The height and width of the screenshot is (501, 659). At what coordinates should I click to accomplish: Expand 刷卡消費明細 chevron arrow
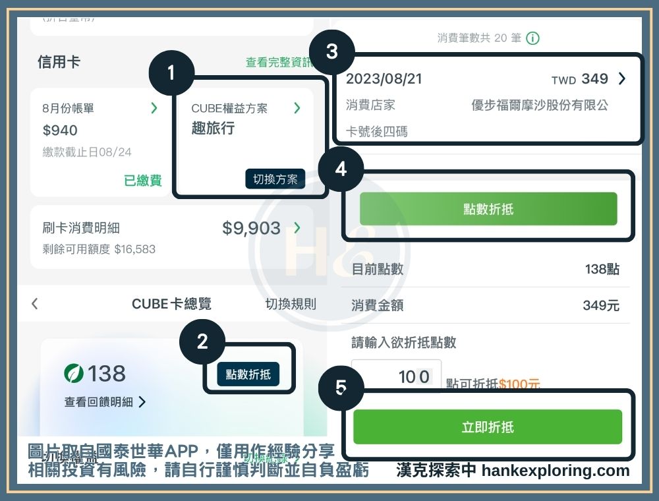pyautogui.click(x=297, y=228)
